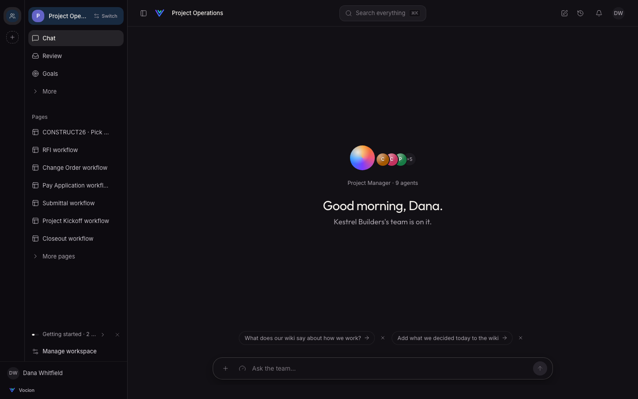Viewport: 638px width, 399px height.
Task: Dismiss the wiki question suggestion
Action: 383,338
